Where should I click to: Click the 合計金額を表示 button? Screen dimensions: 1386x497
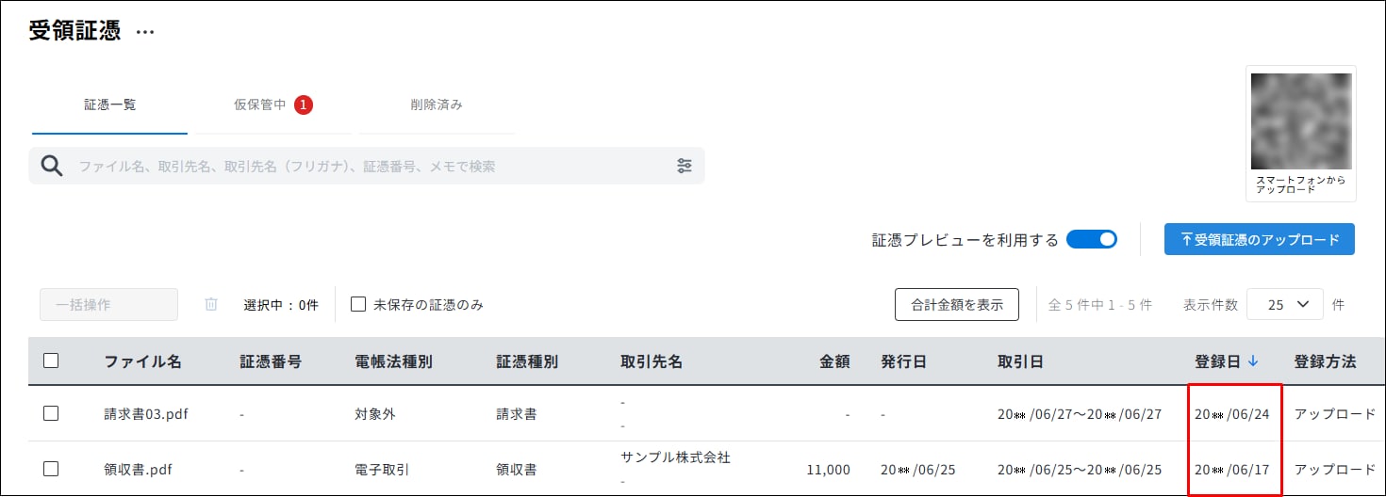957,304
